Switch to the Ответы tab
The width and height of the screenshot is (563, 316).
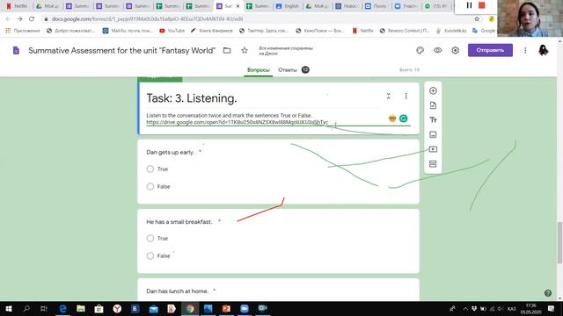288,70
